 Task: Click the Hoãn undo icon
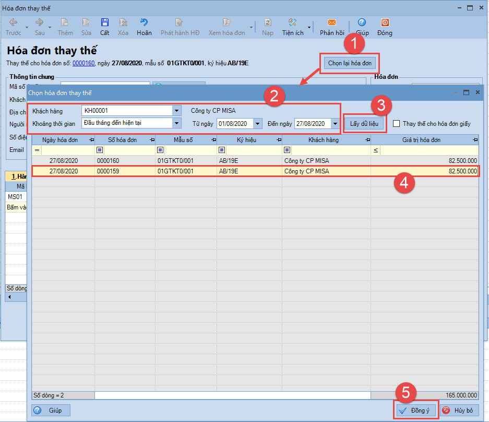click(x=144, y=22)
